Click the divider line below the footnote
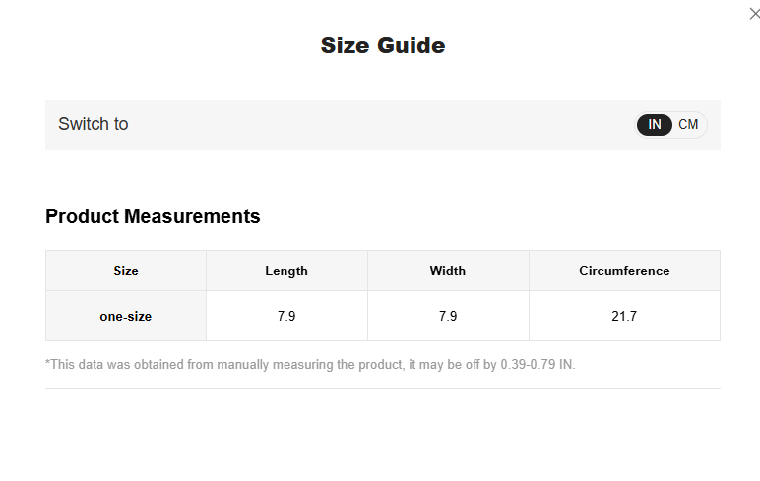 [382, 388]
